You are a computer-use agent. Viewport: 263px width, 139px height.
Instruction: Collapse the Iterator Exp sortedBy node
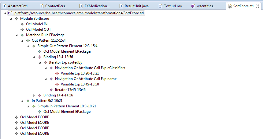(x=40, y=63)
